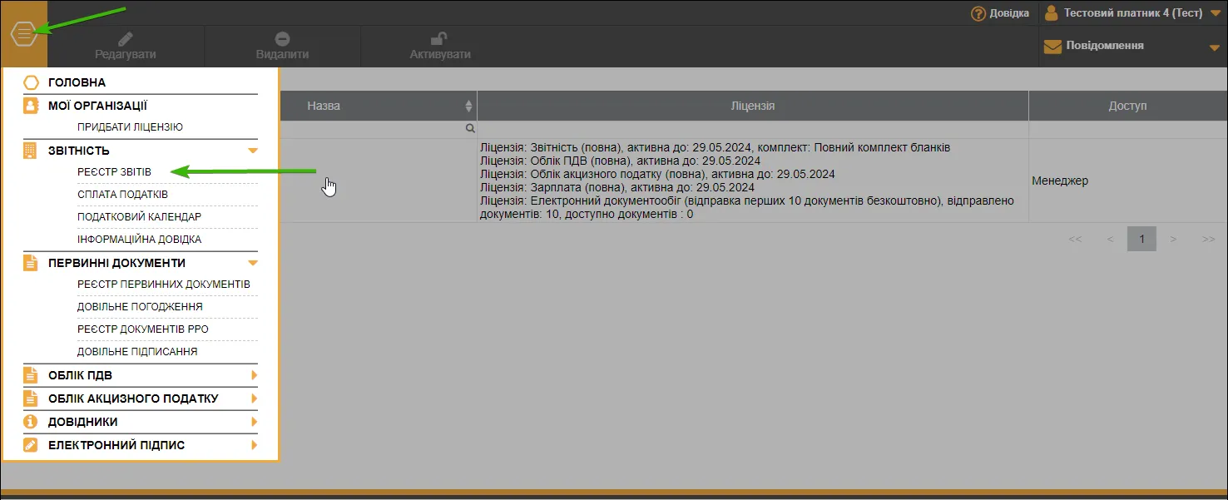This screenshot has height=500, width=1228.
Task: Click the Активувати unlock toolbar button
Action: [440, 46]
